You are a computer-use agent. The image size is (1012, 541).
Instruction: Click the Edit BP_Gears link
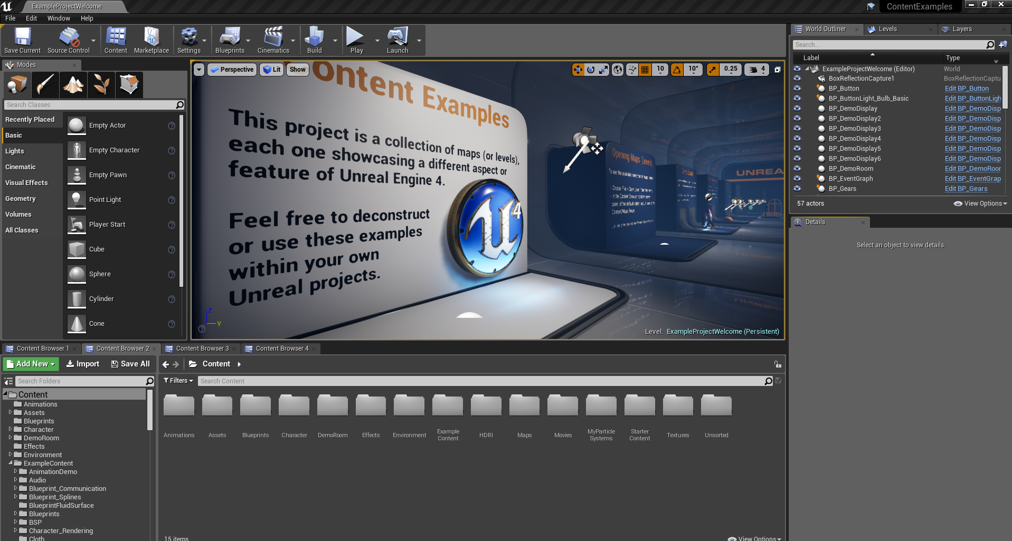click(x=966, y=189)
